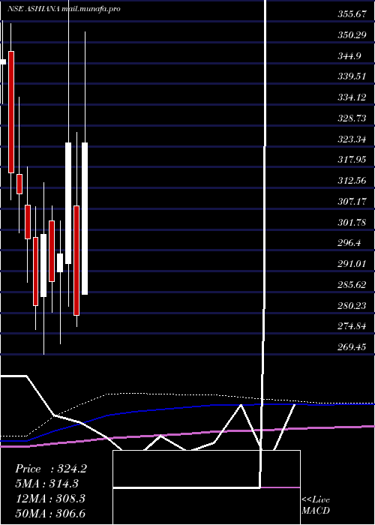Click the 296.4 price axis label
The image size is (375, 525).
coord(349,243)
